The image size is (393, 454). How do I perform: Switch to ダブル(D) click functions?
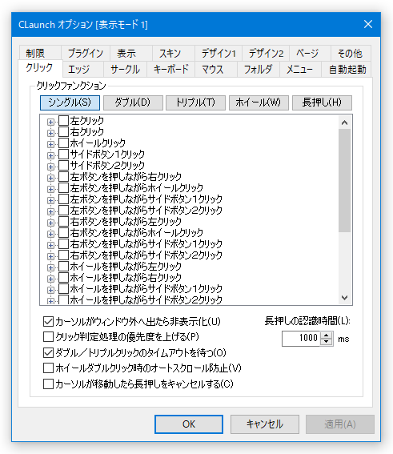click(133, 102)
